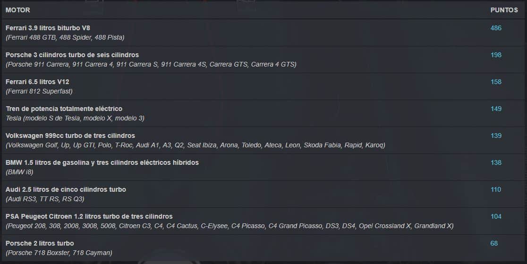Screen dimensions: 527x264
Task: Click the 104 points value
Action: tap(496, 216)
